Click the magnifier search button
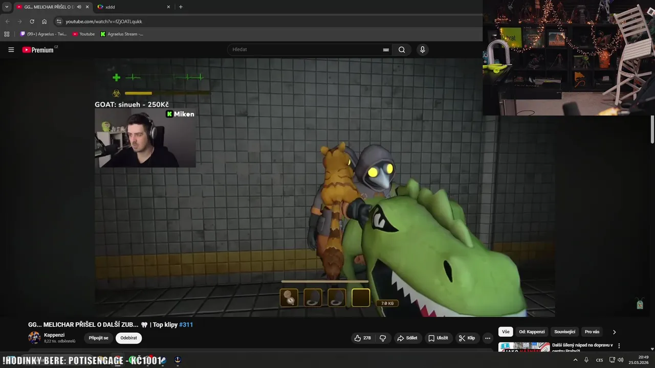 (402, 50)
